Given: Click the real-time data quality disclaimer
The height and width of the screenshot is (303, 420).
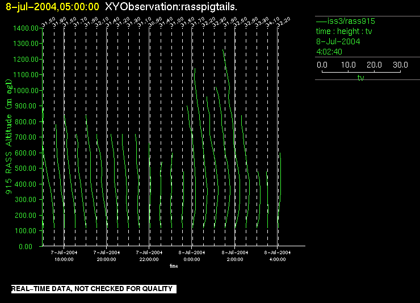Looking at the screenshot, I should click(x=92, y=289).
